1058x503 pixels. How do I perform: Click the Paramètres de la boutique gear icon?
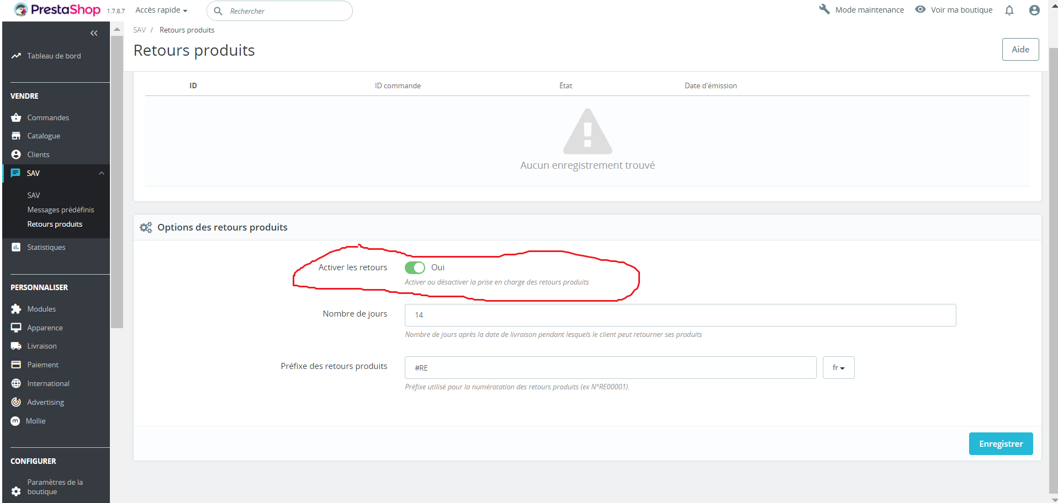coord(16,491)
